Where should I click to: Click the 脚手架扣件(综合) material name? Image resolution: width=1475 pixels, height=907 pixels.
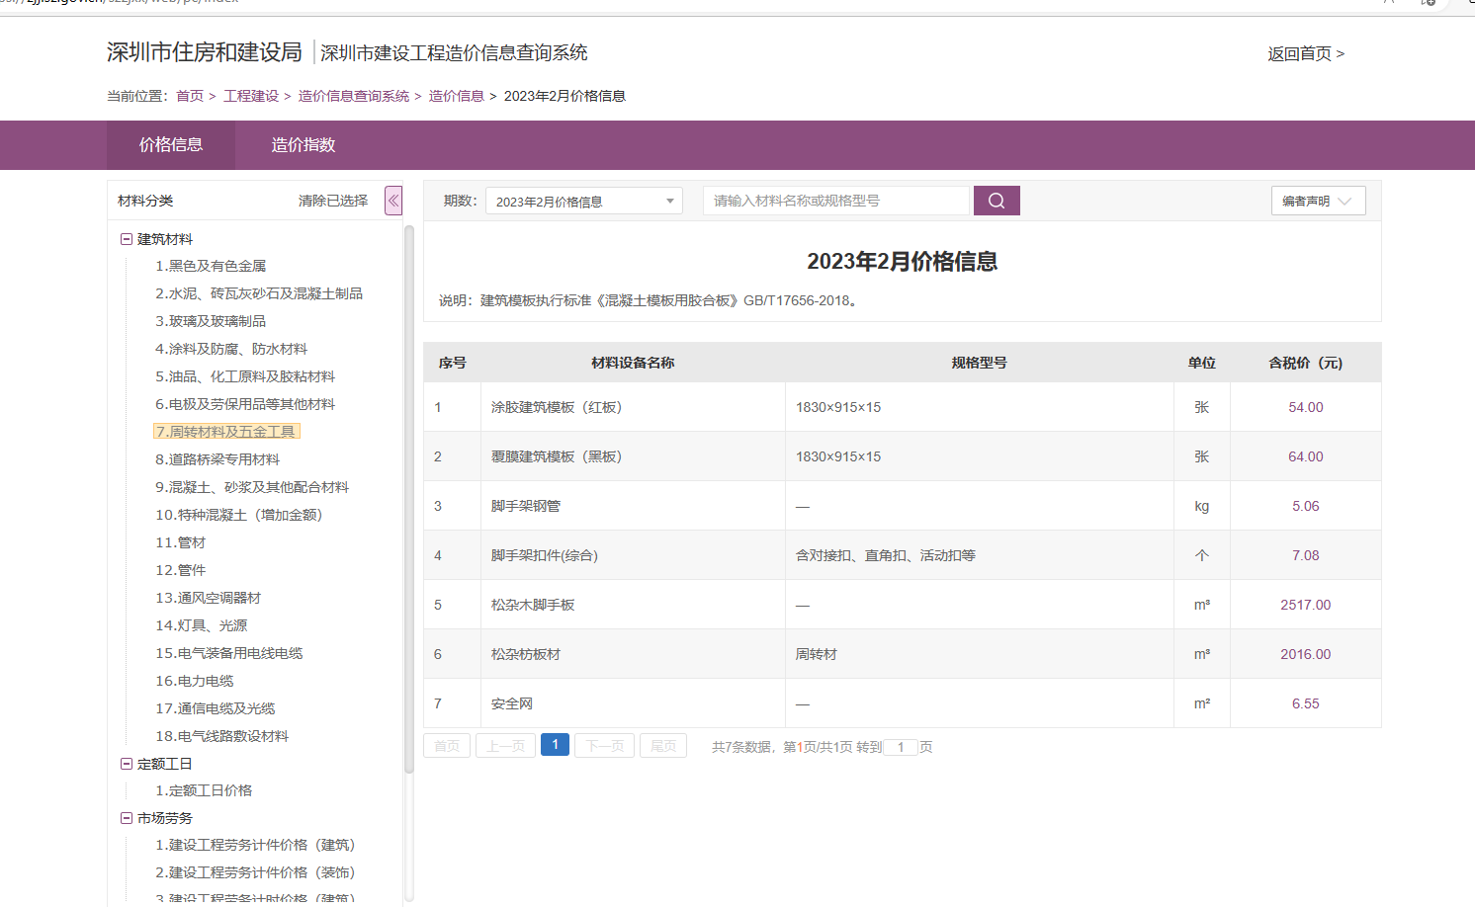pyautogui.click(x=545, y=555)
